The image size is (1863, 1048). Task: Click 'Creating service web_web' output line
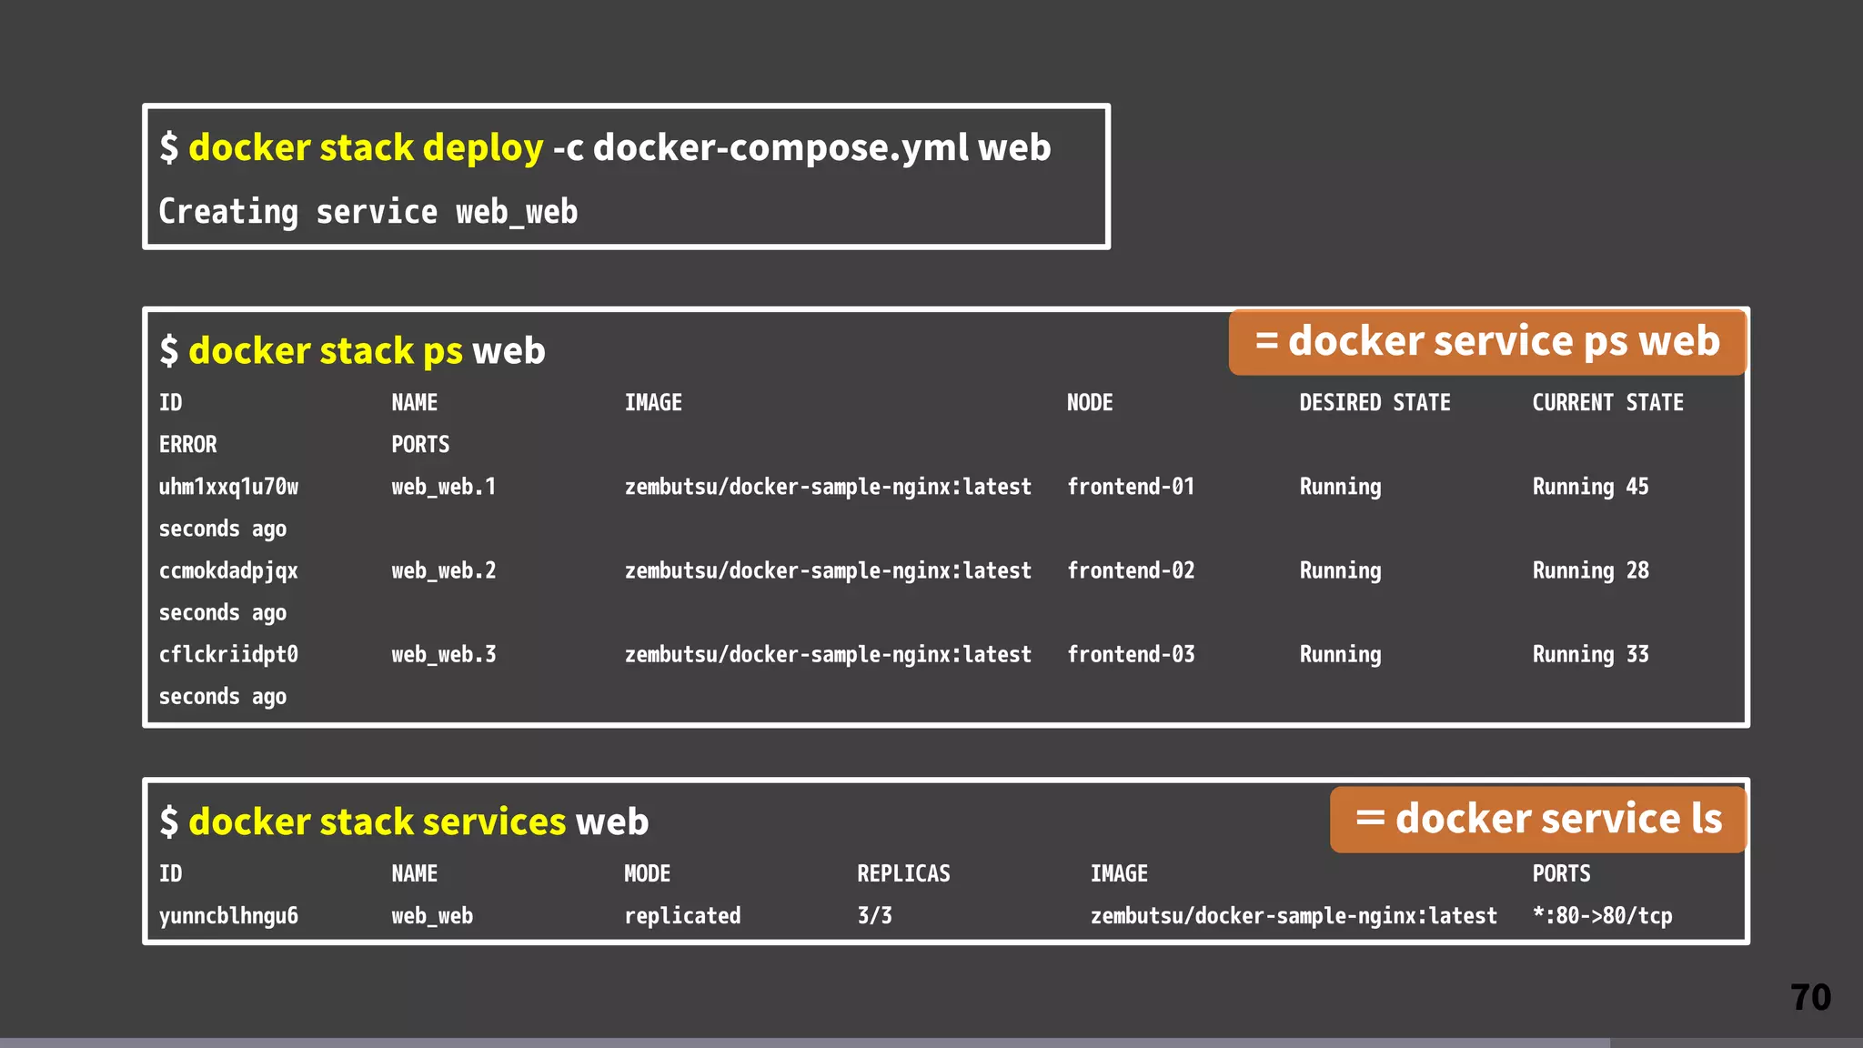pos(368,212)
